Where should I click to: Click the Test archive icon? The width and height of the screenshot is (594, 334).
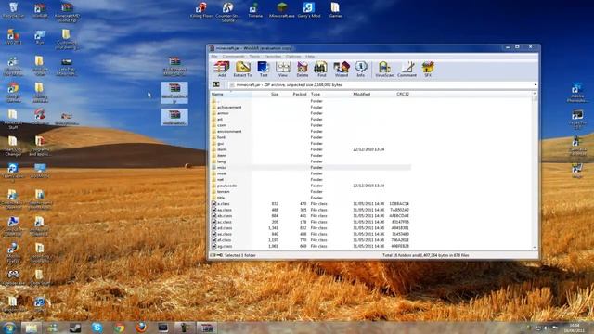264,70
